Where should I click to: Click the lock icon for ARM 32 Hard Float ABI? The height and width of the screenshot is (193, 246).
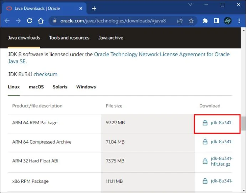[205, 161]
